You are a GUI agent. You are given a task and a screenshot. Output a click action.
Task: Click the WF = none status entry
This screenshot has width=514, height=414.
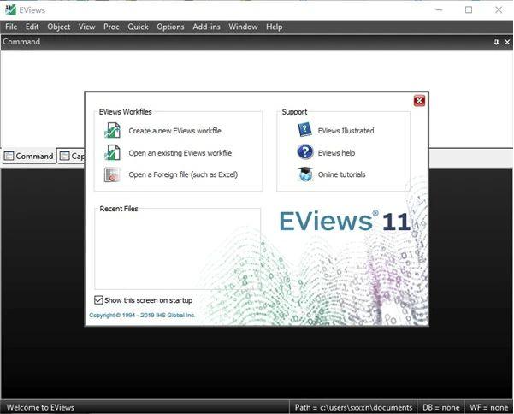coord(488,407)
